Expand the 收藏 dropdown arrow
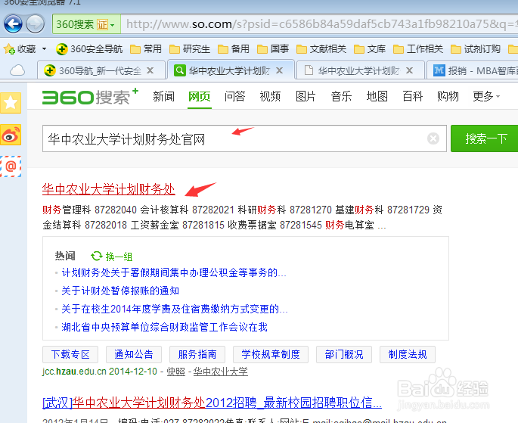This screenshot has height=423, width=518. pos(44,49)
